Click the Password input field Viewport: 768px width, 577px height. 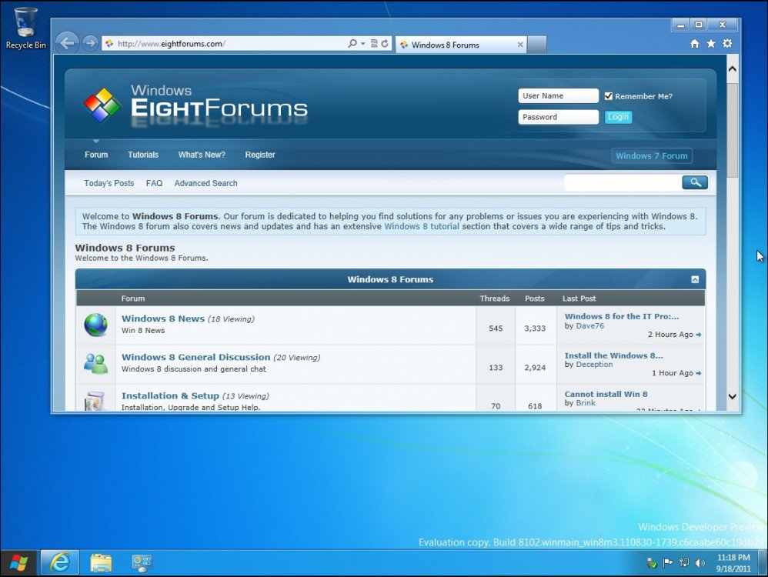click(x=558, y=117)
